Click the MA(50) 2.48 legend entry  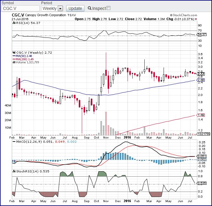click(x=23, y=56)
